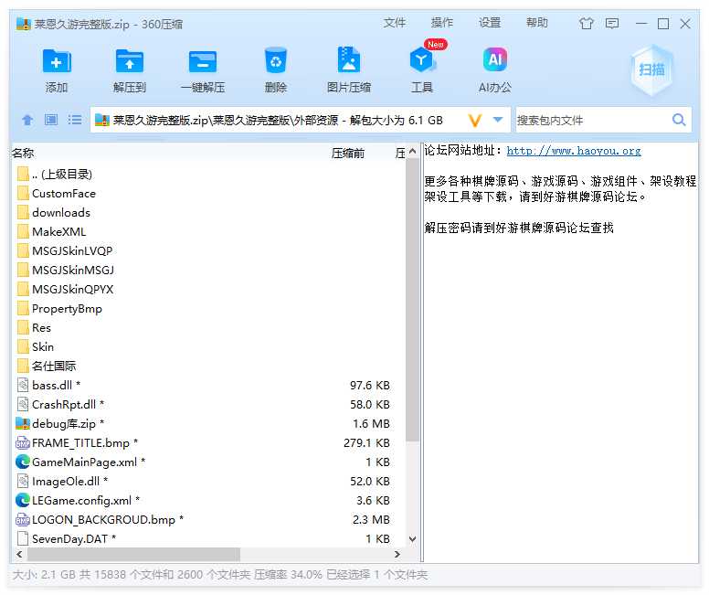709x595 pixels.
Task: Select the GameMainPage.xml Edge icon
Action: coord(23,462)
